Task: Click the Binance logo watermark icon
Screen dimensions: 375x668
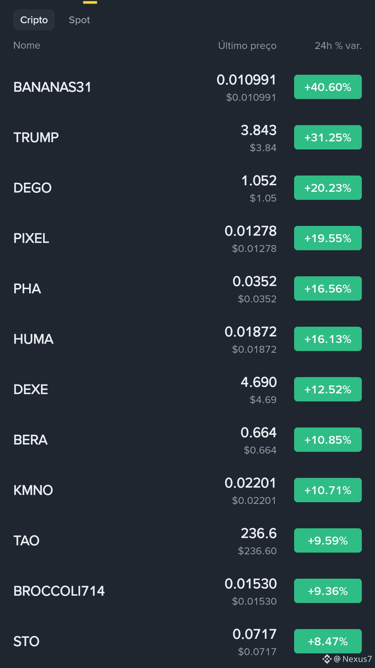Action: (x=327, y=659)
